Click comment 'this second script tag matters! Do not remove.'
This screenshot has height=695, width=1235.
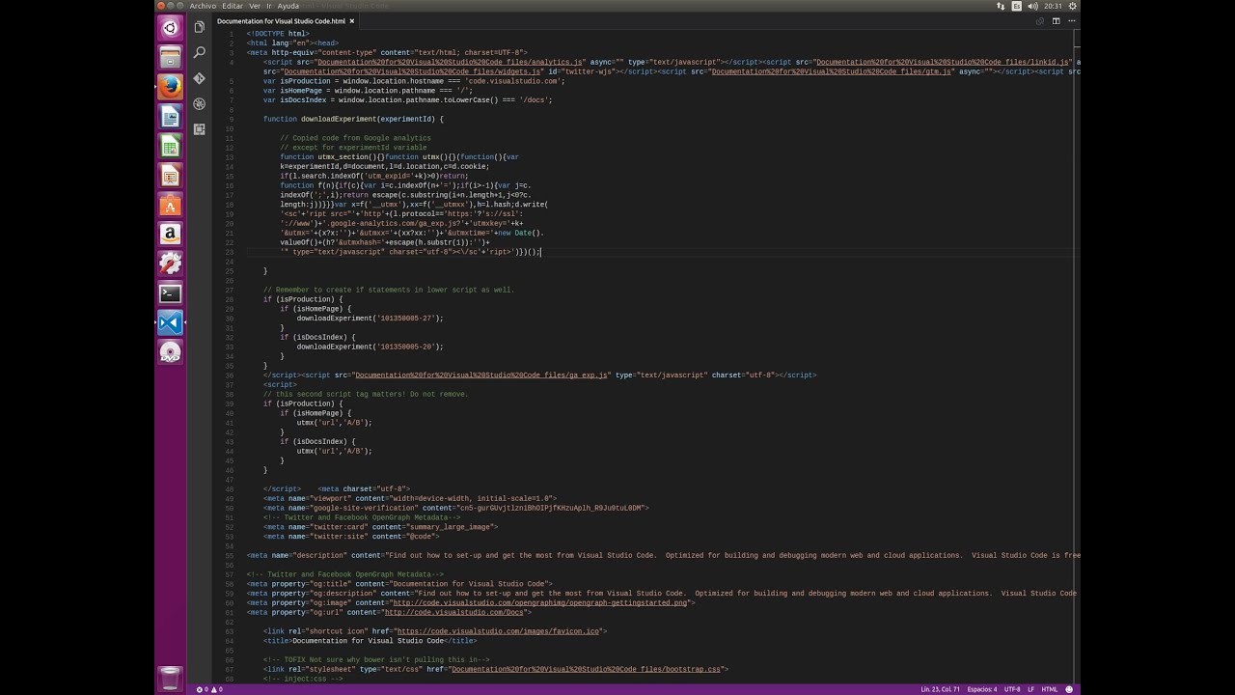point(366,394)
